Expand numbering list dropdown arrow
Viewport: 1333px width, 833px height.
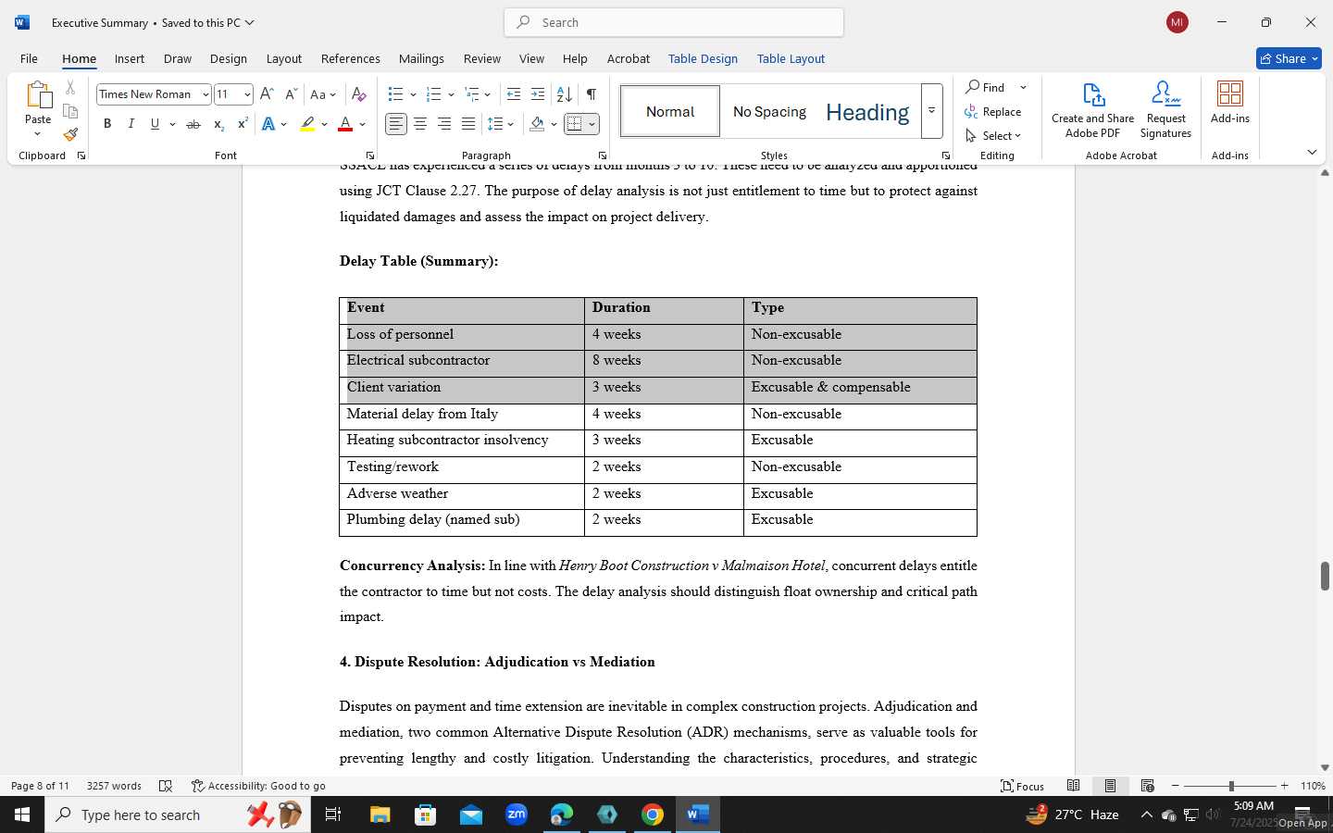[x=451, y=94]
